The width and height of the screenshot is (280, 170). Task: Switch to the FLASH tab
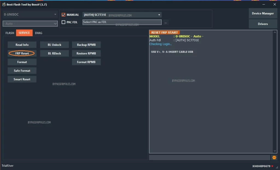(x=10, y=33)
